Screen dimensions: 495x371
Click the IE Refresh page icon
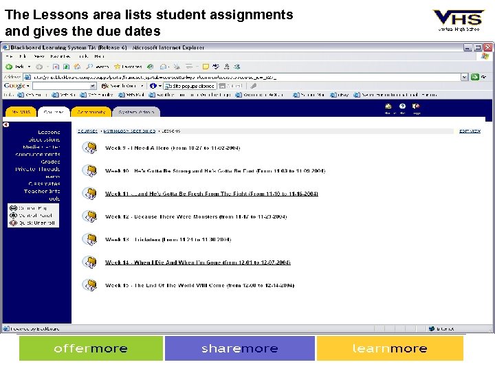coord(66,67)
